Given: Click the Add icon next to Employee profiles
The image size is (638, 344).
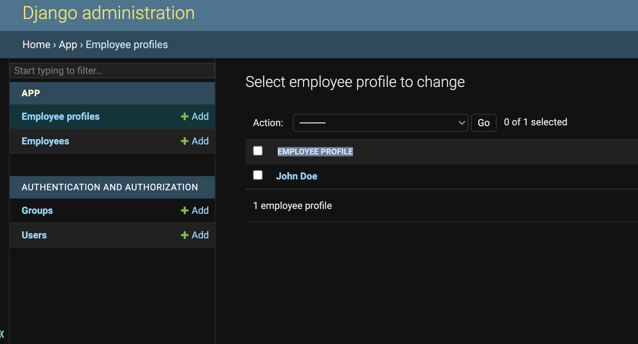Looking at the screenshot, I should click(x=194, y=116).
